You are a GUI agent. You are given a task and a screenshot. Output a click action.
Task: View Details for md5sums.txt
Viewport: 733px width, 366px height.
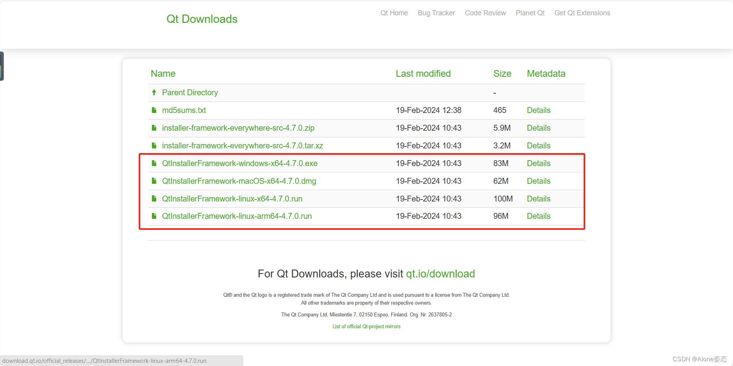pyautogui.click(x=539, y=110)
